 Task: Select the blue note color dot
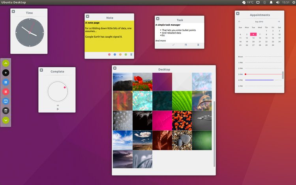pos(115,54)
